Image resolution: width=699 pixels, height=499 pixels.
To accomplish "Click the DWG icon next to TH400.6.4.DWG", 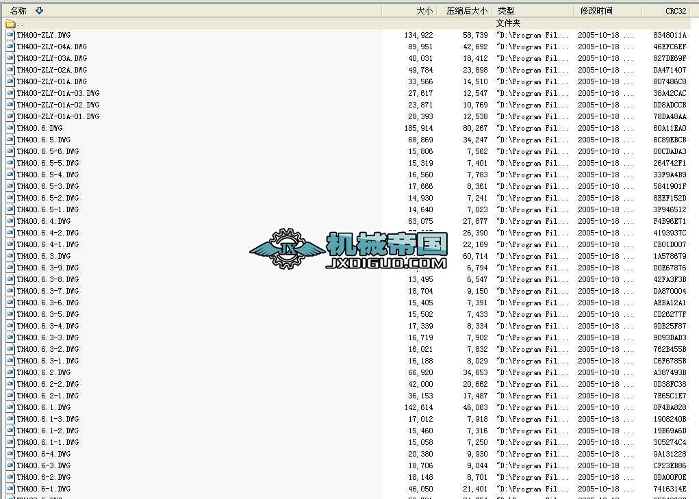I will click(x=10, y=221).
